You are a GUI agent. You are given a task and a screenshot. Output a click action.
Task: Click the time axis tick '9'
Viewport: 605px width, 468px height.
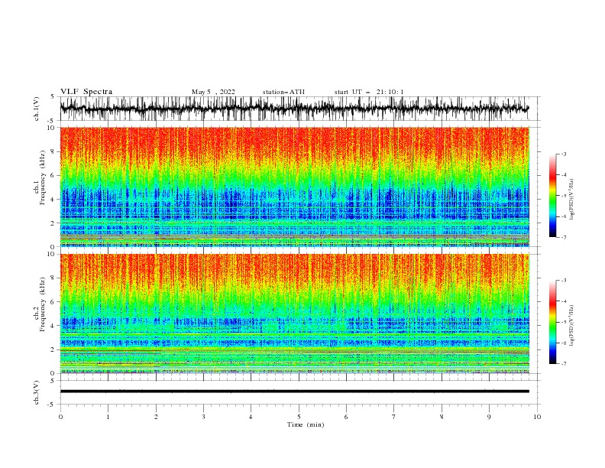coord(489,417)
